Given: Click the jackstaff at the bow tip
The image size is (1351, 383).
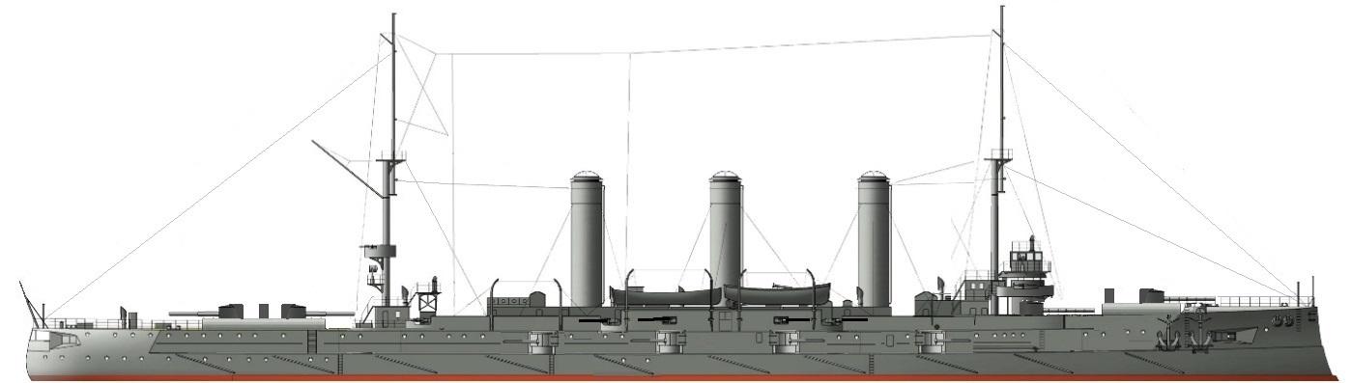Looking at the screenshot, I should [1312, 292].
